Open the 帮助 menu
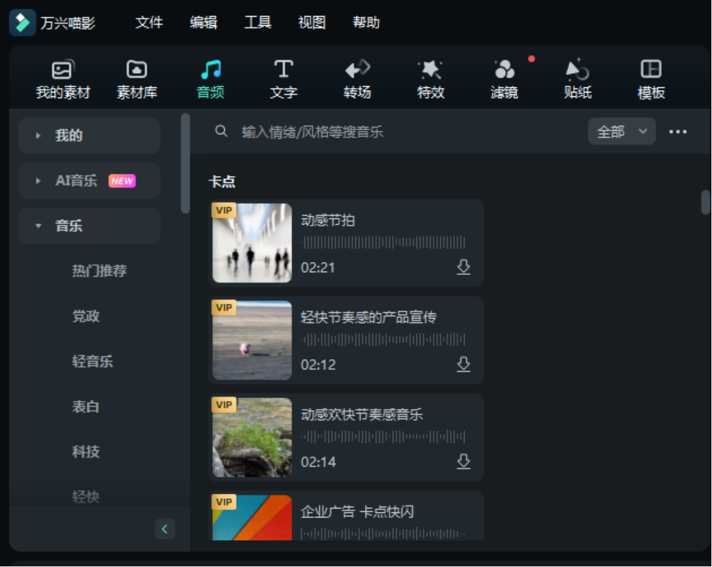 pyautogui.click(x=367, y=22)
